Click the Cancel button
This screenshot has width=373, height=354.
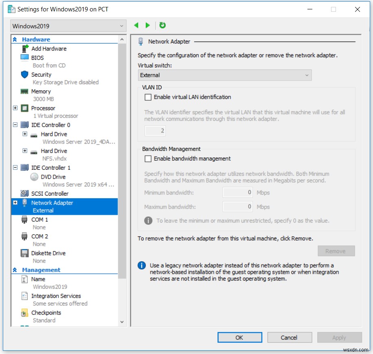click(290, 337)
